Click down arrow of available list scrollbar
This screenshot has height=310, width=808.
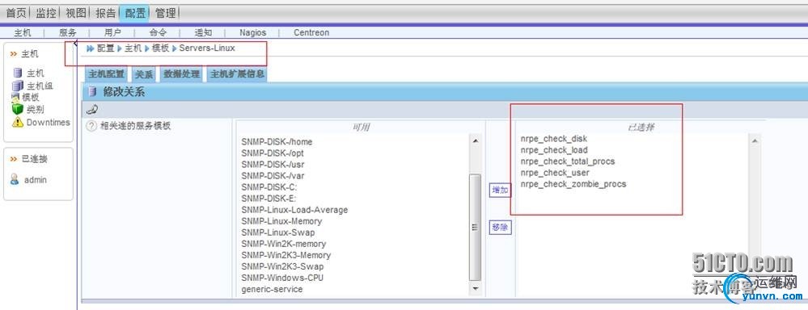(x=475, y=289)
